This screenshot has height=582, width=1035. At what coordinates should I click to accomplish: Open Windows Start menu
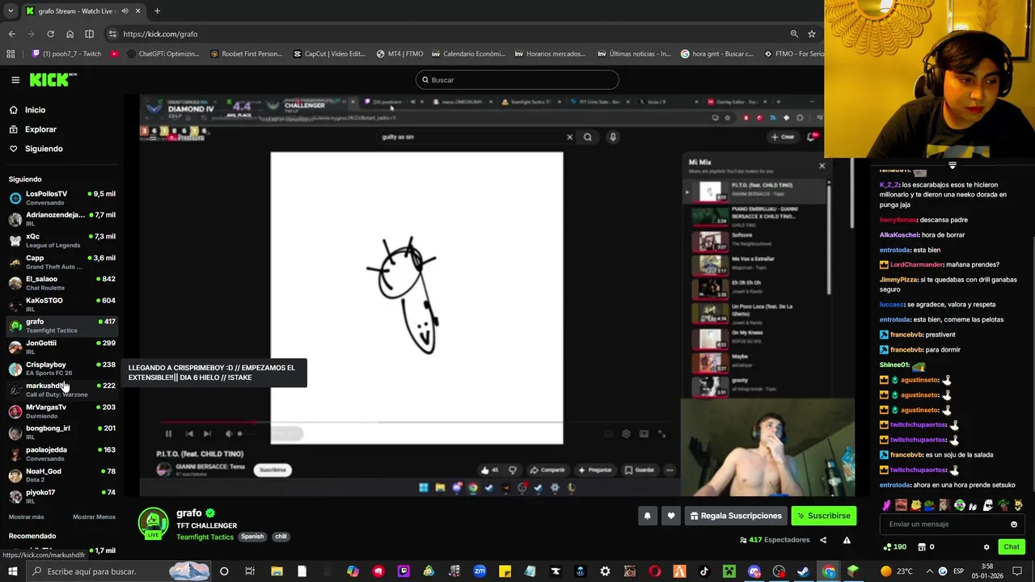click(13, 571)
